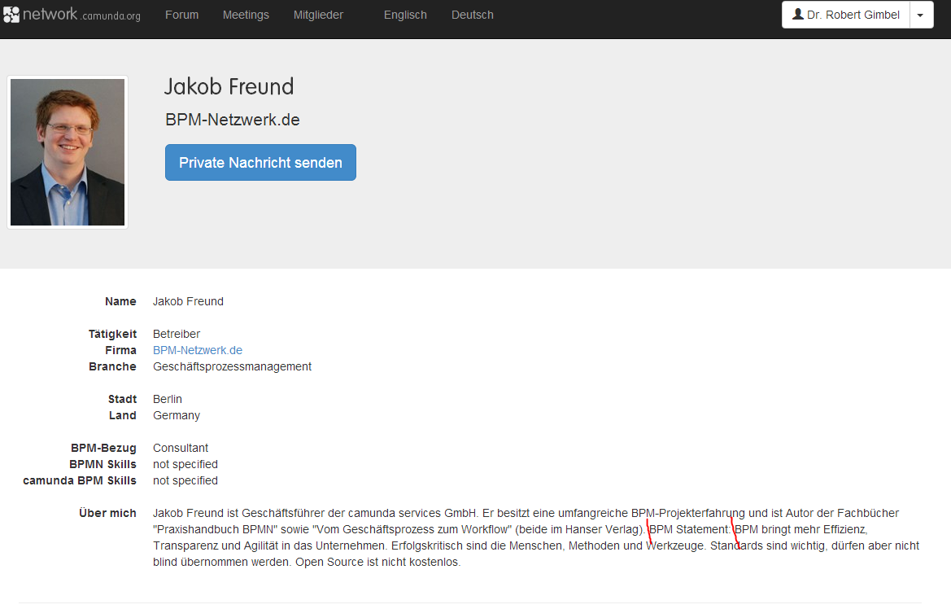Expand the caret dropdown beside Dr. Robert Gimbel
Screen dimensions: 951x609
click(x=921, y=15)
